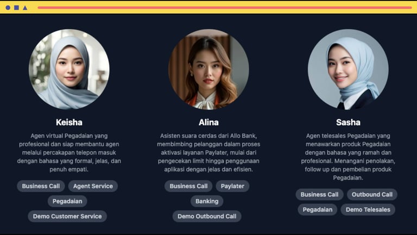Image resolution: width=417 pixels, height=235 pixels.
Task: Select Sasha's profile photo
Action: [x=348, y=69]
